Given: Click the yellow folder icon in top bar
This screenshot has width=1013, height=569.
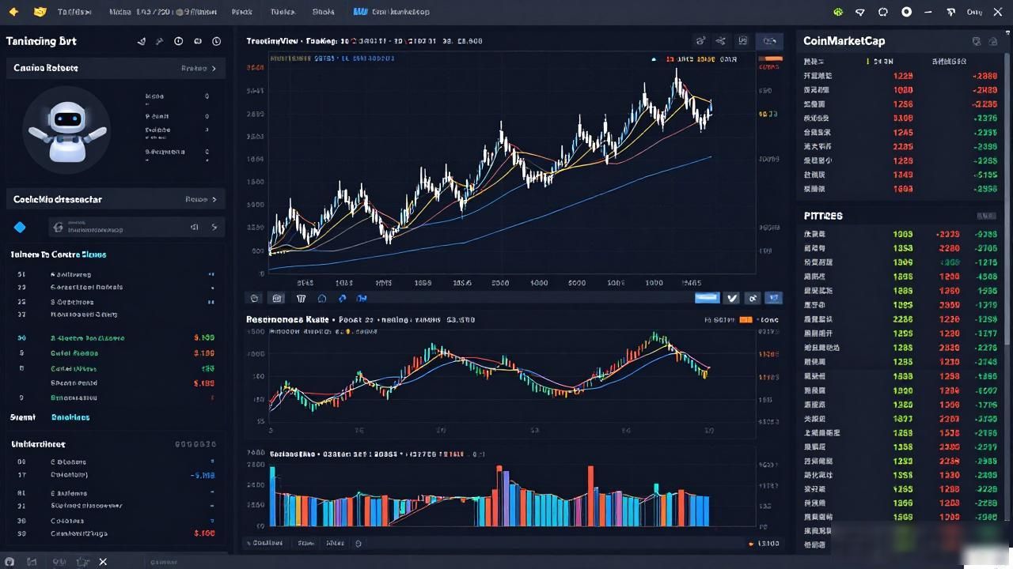Looking at the screenshot, I should [40, 12].
